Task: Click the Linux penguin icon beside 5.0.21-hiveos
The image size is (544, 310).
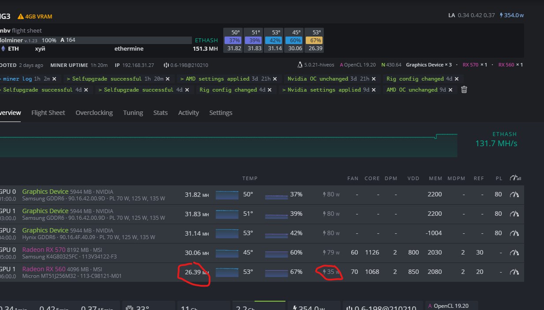Action: pyautogui.click(x=300, y=65)
